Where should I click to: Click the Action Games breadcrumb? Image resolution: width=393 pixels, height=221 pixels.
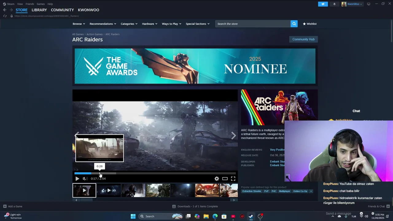95,34
